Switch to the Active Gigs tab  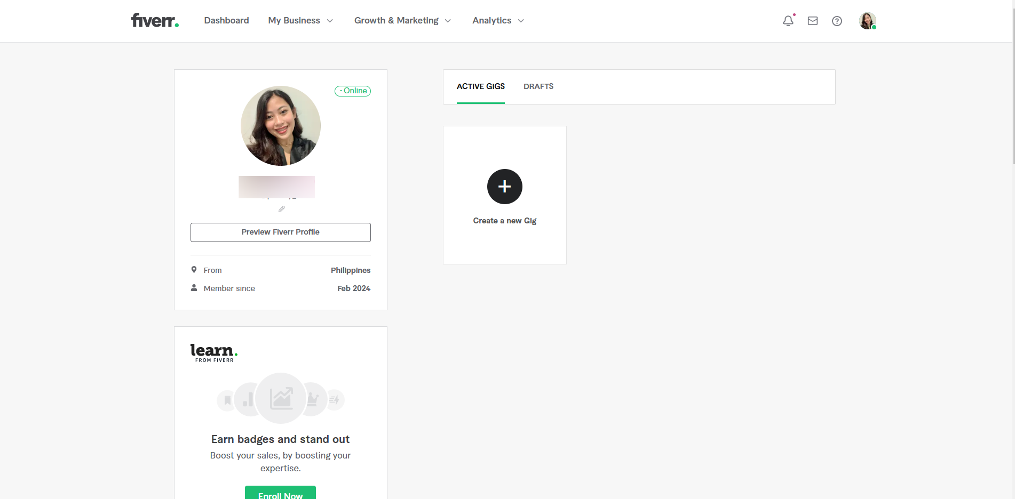point(481,86)
